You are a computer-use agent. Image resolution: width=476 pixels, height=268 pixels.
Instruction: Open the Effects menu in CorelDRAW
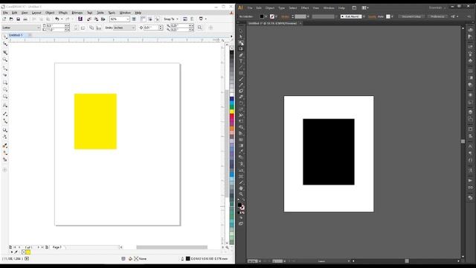[62, 13]
